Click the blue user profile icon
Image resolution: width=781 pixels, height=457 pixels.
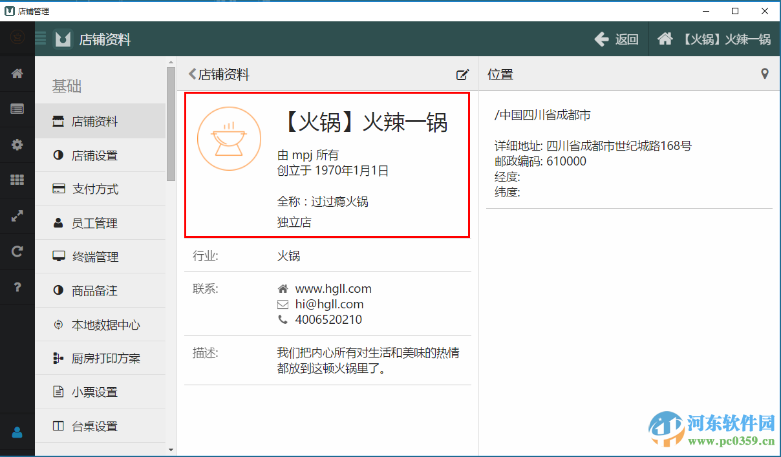pos(17,433)
